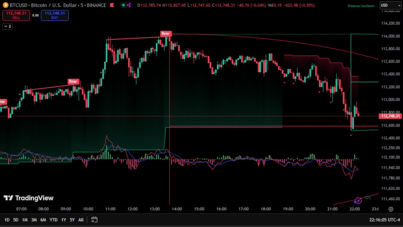The height and width of the screenshot is (227, 403).
Task: Select the 1Y time range
Action: 64,220
